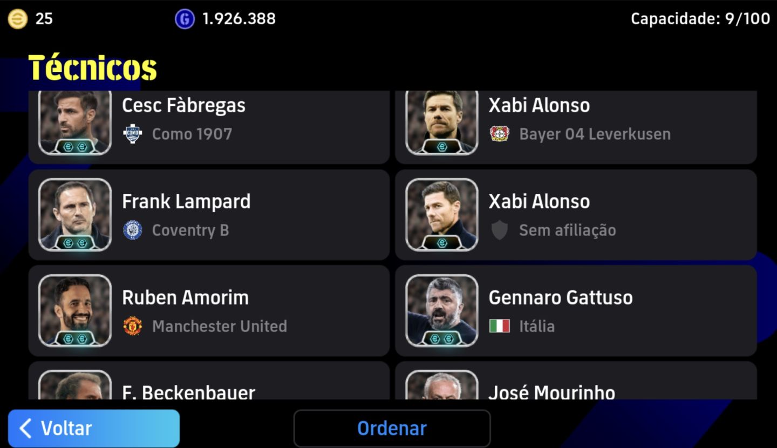This screenshot has width=777, height=448.
Task: Click the Coventry B club badge
Action: click(x=133, y=230)
